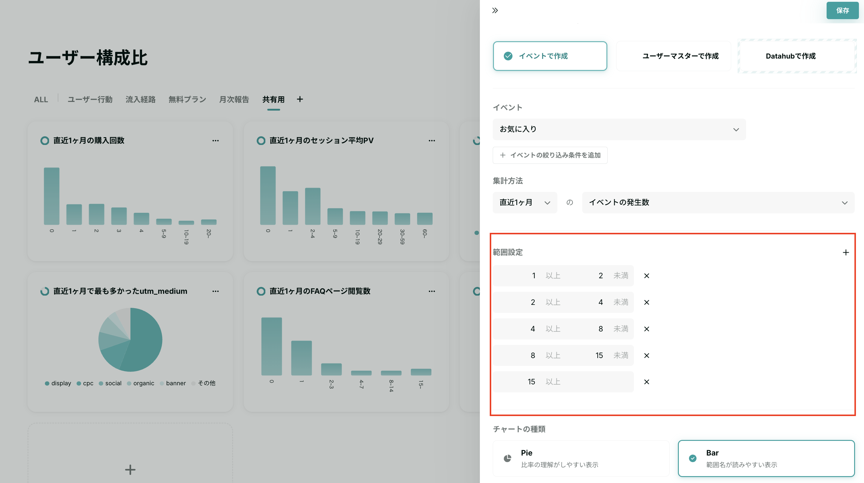Image resolution: width=864 pixels, height=483 pixels.
Task: Add a new chart card with plus
Action: click(x=130, y=470)
